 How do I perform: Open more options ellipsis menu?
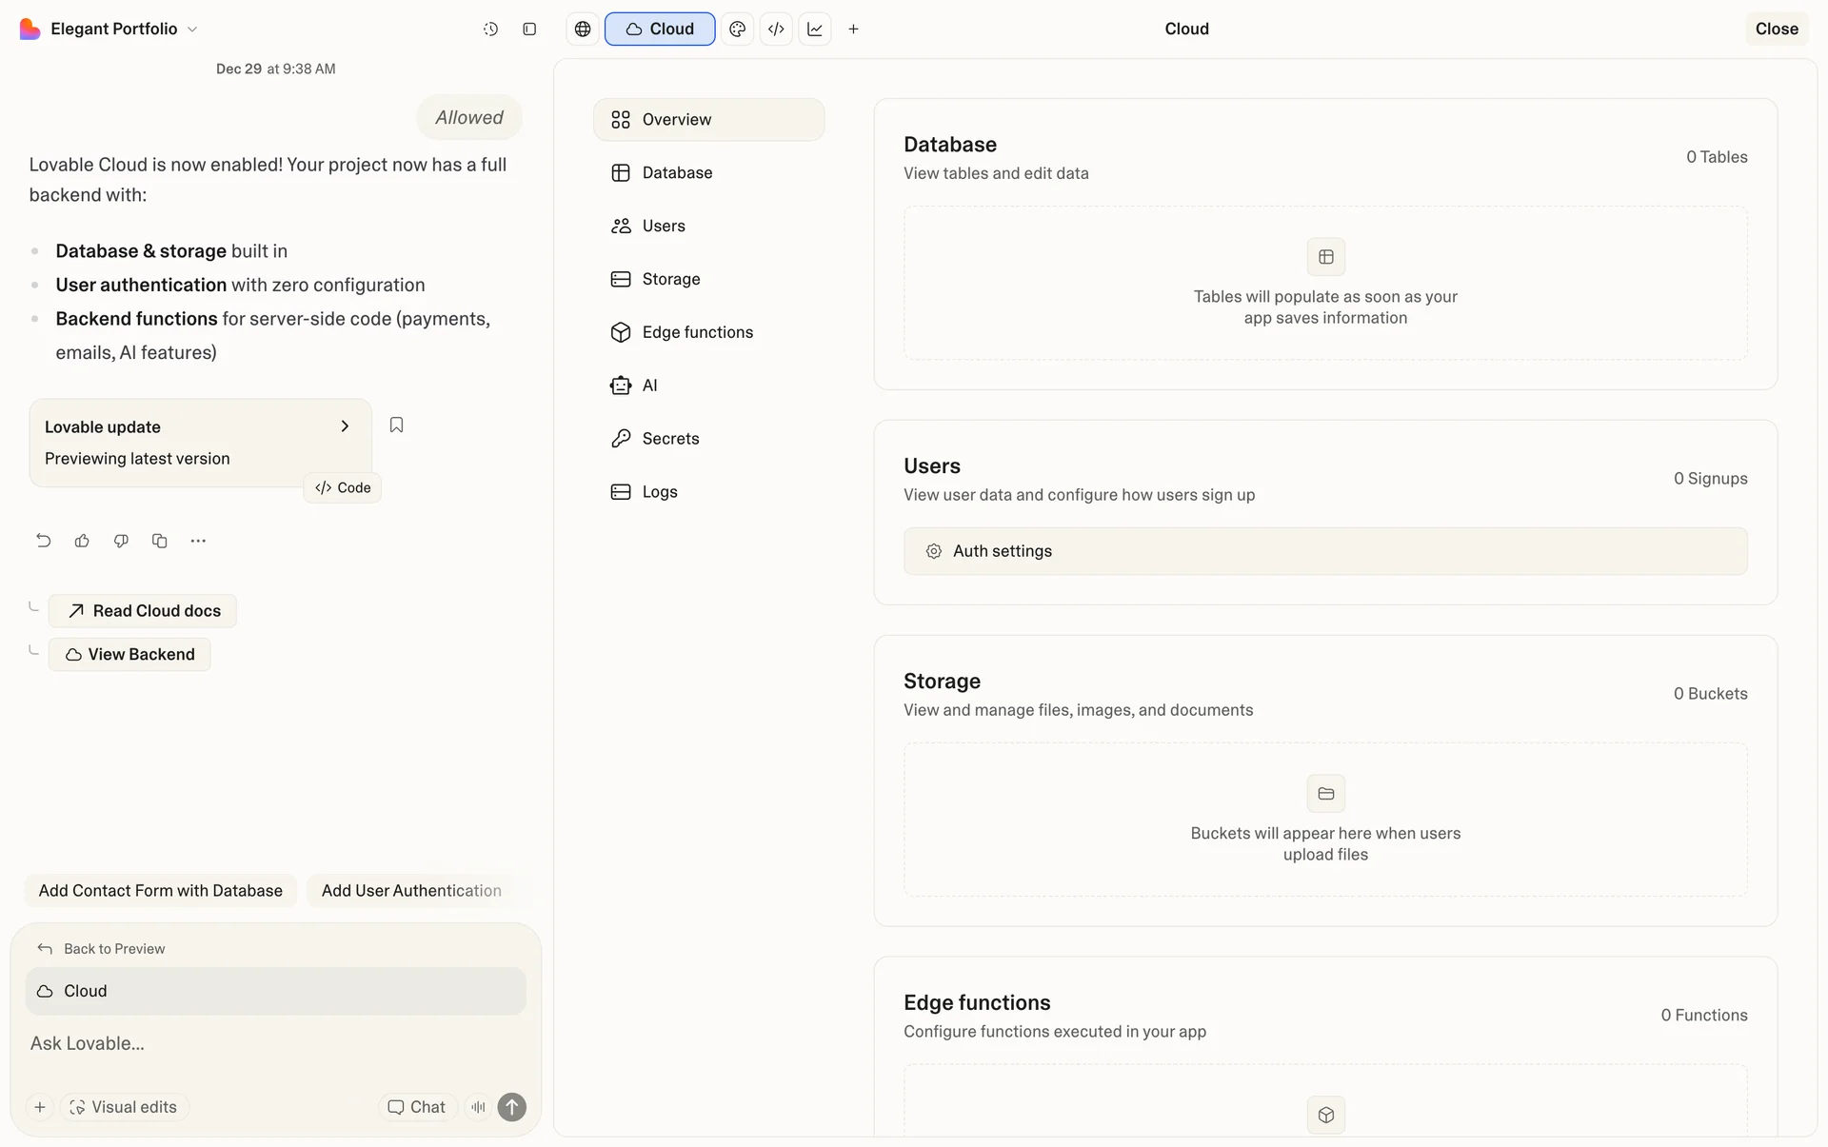pos(198,541)
